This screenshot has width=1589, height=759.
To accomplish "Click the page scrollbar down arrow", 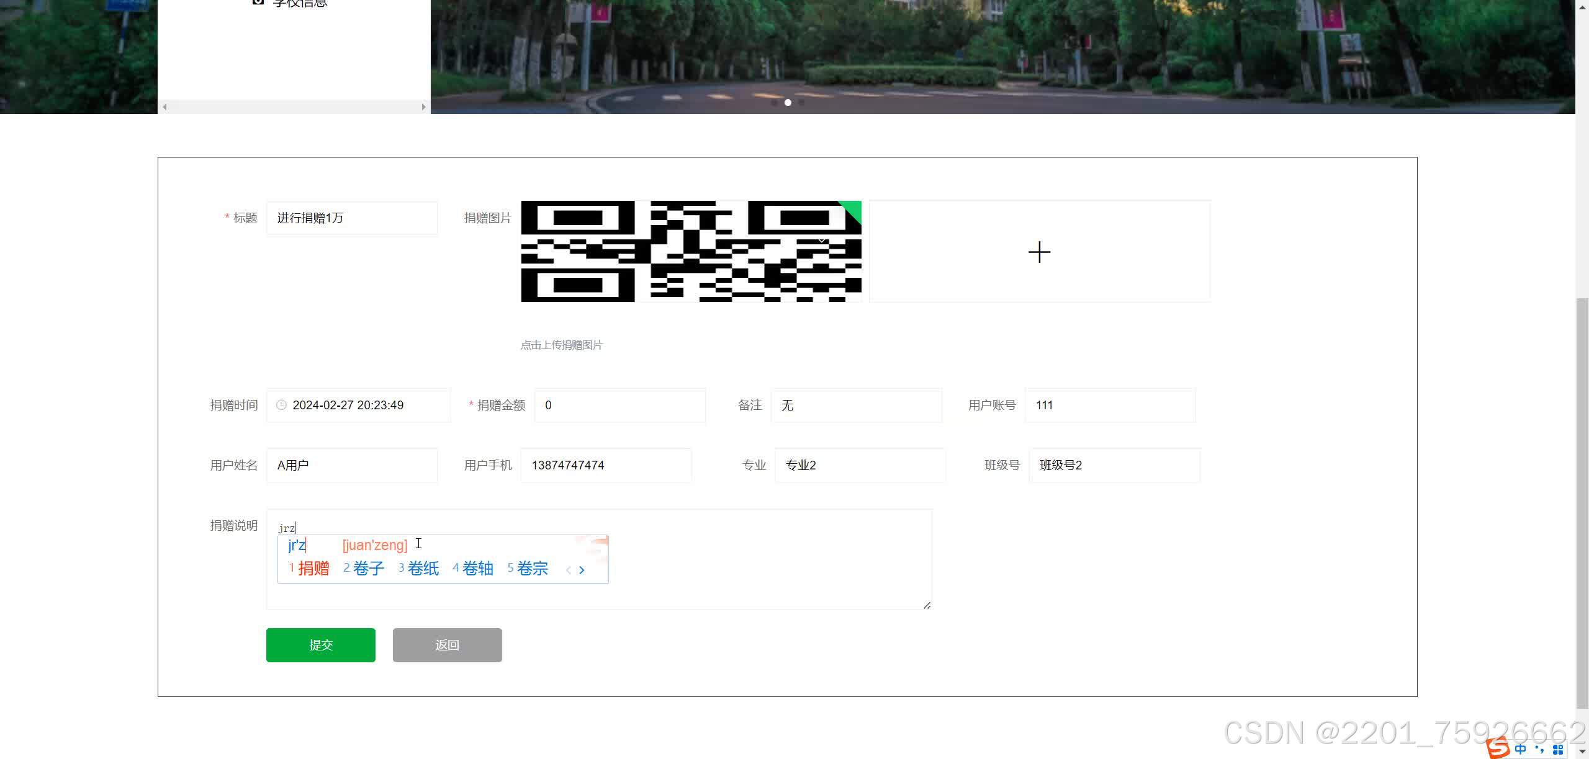I will [1582, 752].
